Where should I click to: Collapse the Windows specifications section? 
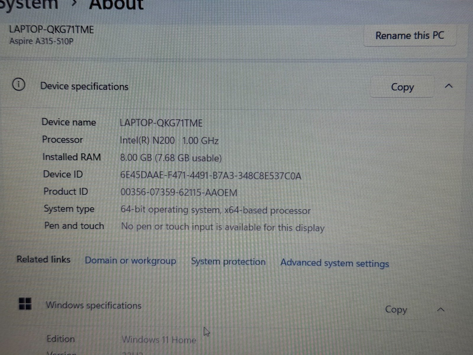(441, 310)
